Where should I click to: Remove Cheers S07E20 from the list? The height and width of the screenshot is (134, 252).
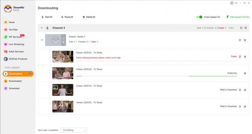pyautogui.click(x=245, y=73)
